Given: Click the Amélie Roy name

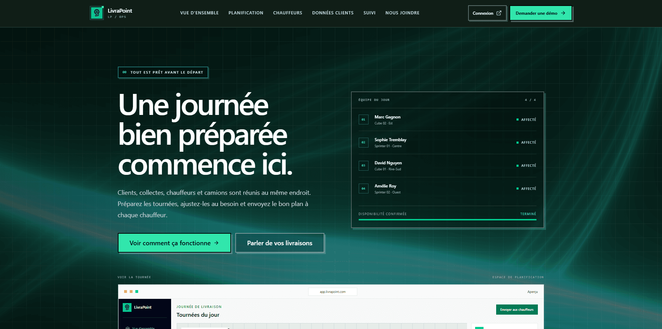Looking at the screenshot, I should click(385, 186).
